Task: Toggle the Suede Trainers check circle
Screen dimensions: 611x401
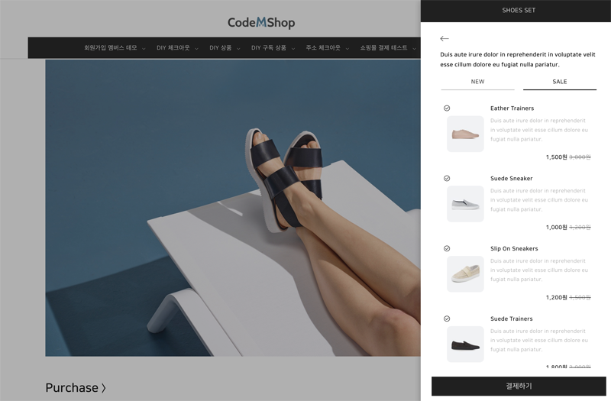Action: pos(447,319)
